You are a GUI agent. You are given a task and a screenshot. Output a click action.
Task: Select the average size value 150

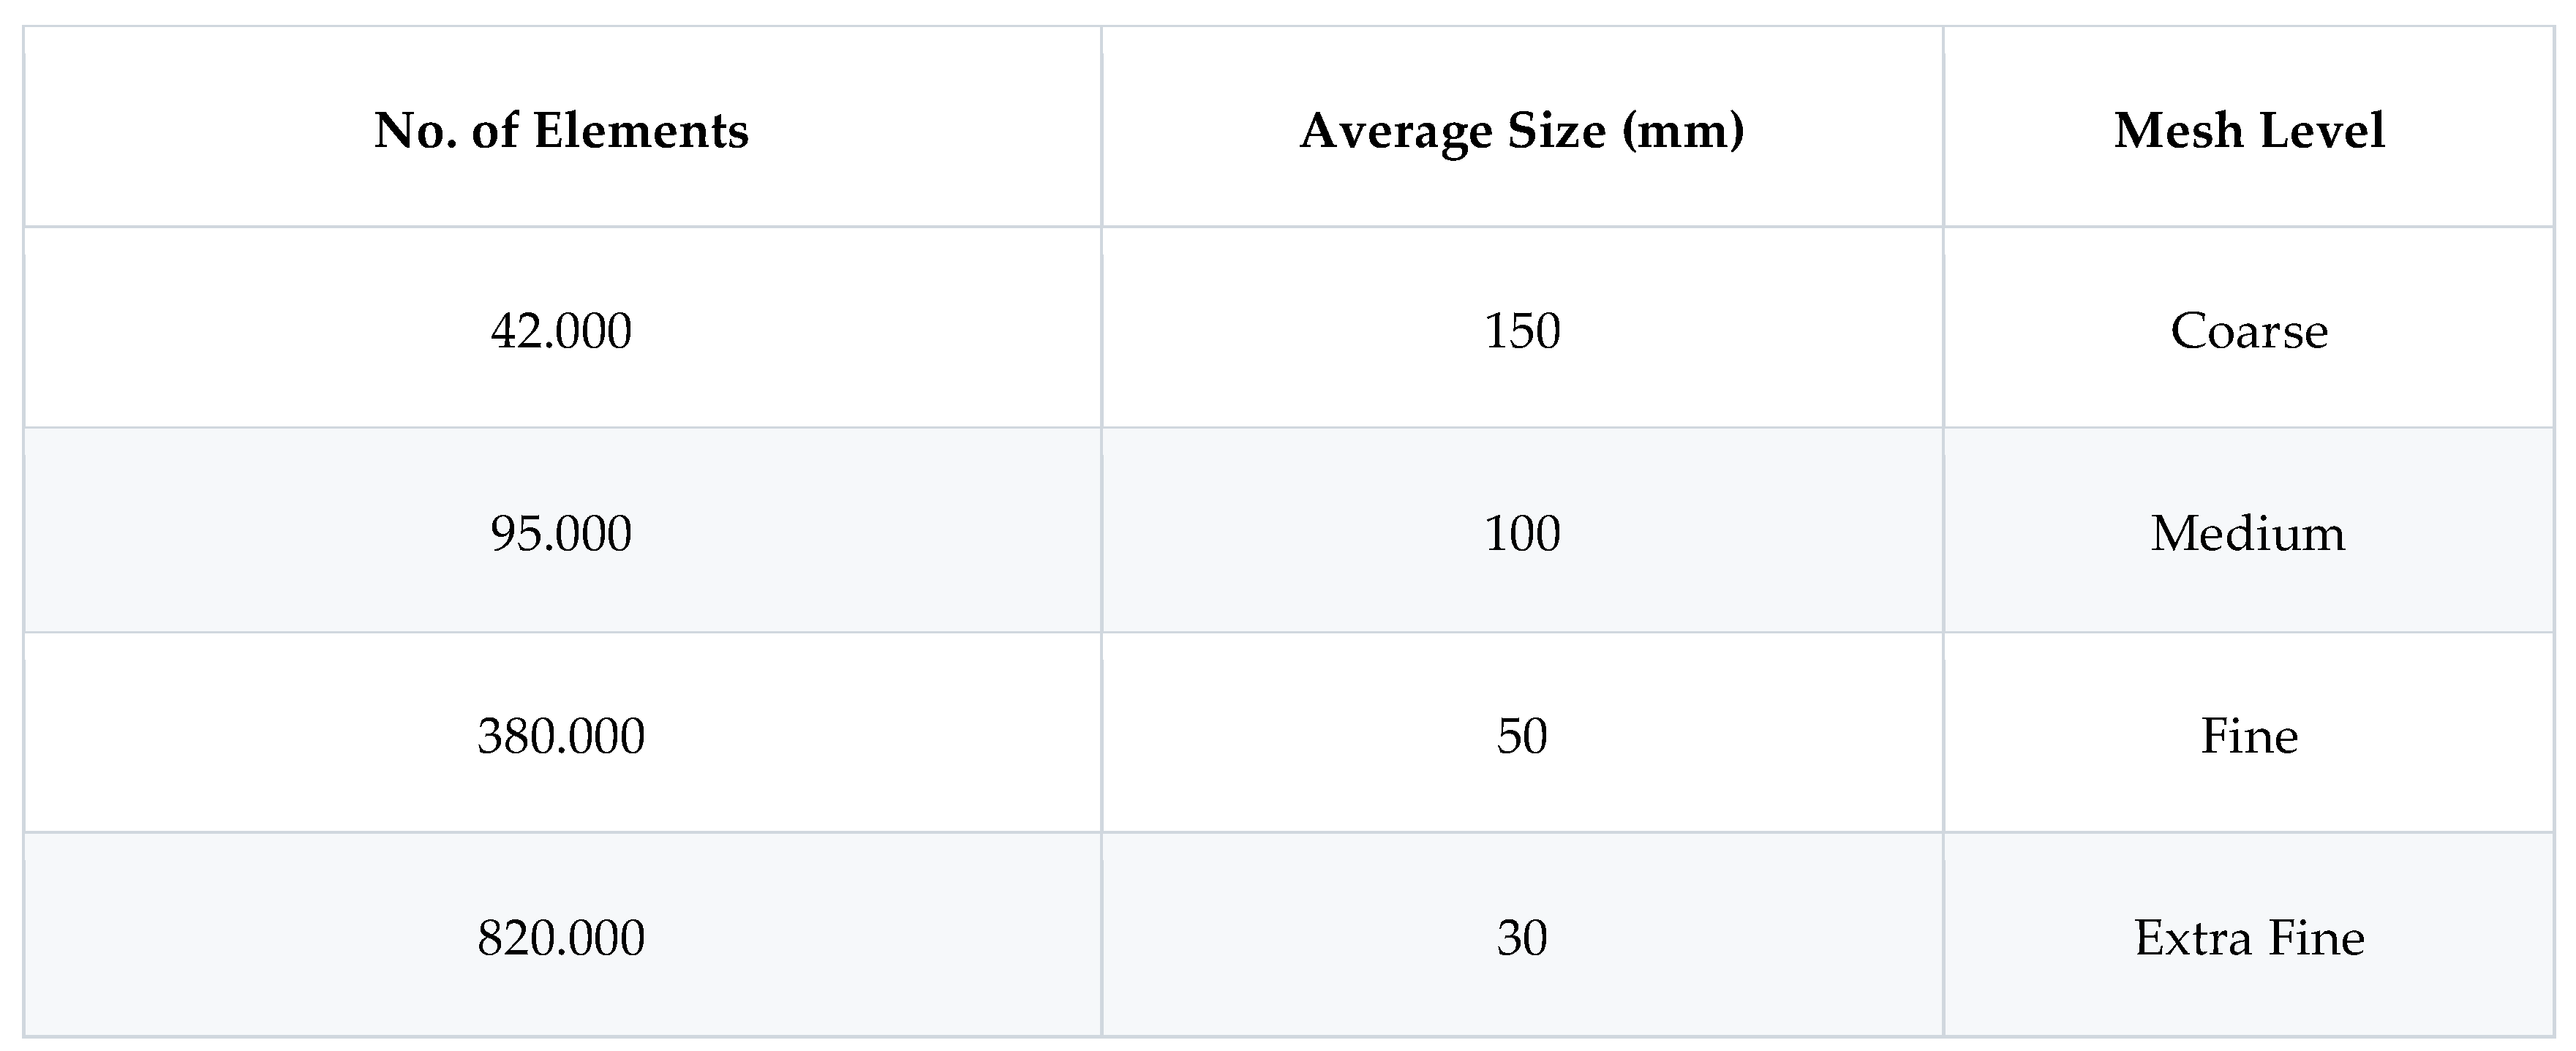point(1521,330)
